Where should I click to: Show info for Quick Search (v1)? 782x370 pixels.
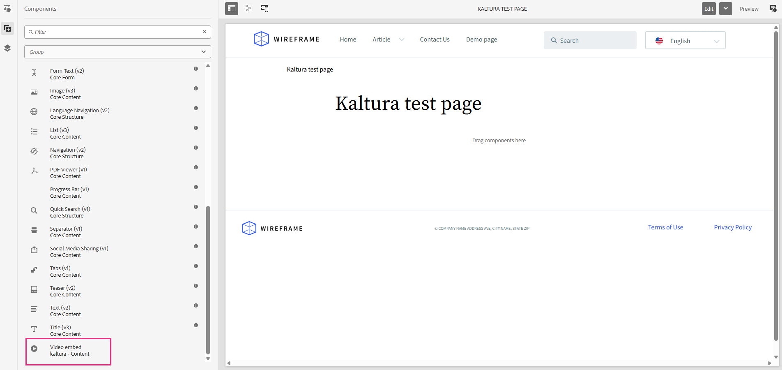click(196, 207)
